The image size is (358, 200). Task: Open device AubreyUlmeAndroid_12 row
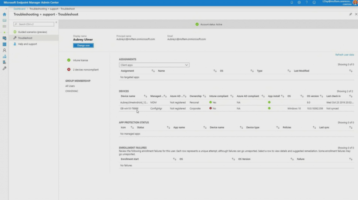click(x=237, y=103)
